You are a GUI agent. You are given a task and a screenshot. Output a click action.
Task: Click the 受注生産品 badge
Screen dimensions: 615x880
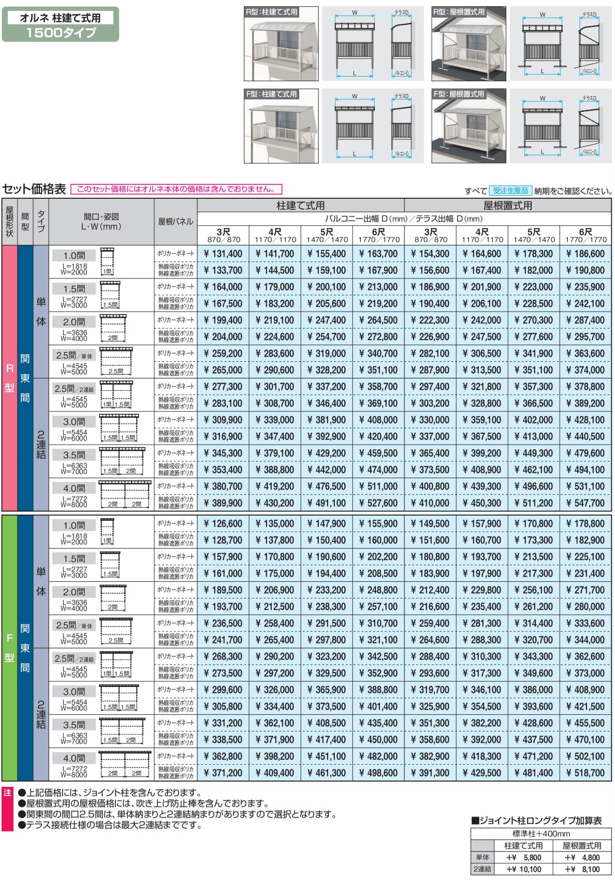coord(510,190)
